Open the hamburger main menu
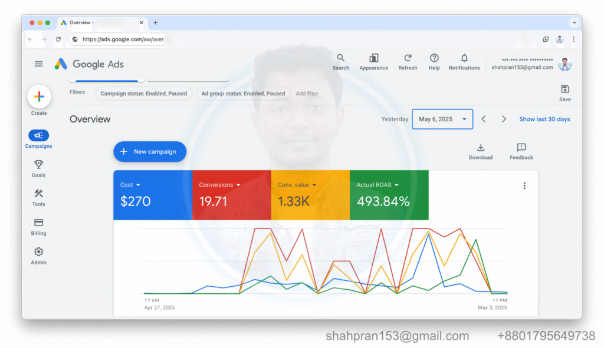The image size is (604, 348). (x=38, y=64)
